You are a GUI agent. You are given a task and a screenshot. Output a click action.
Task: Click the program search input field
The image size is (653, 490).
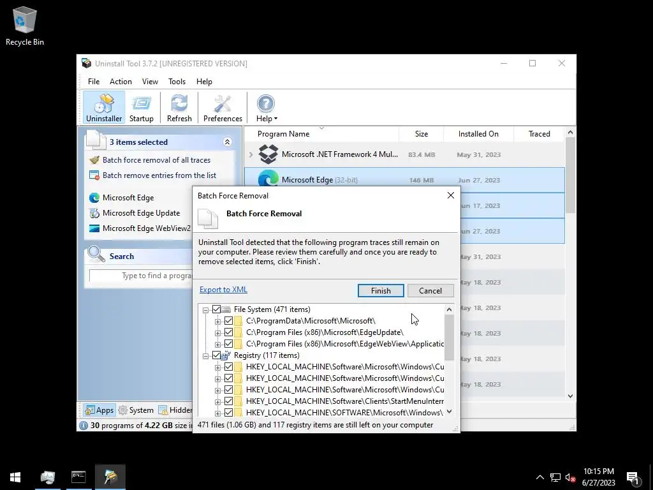click(141, 276)
